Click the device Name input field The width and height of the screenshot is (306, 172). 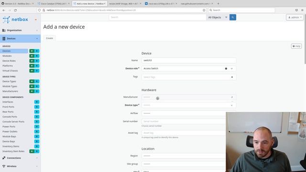[x=189, y=61]
